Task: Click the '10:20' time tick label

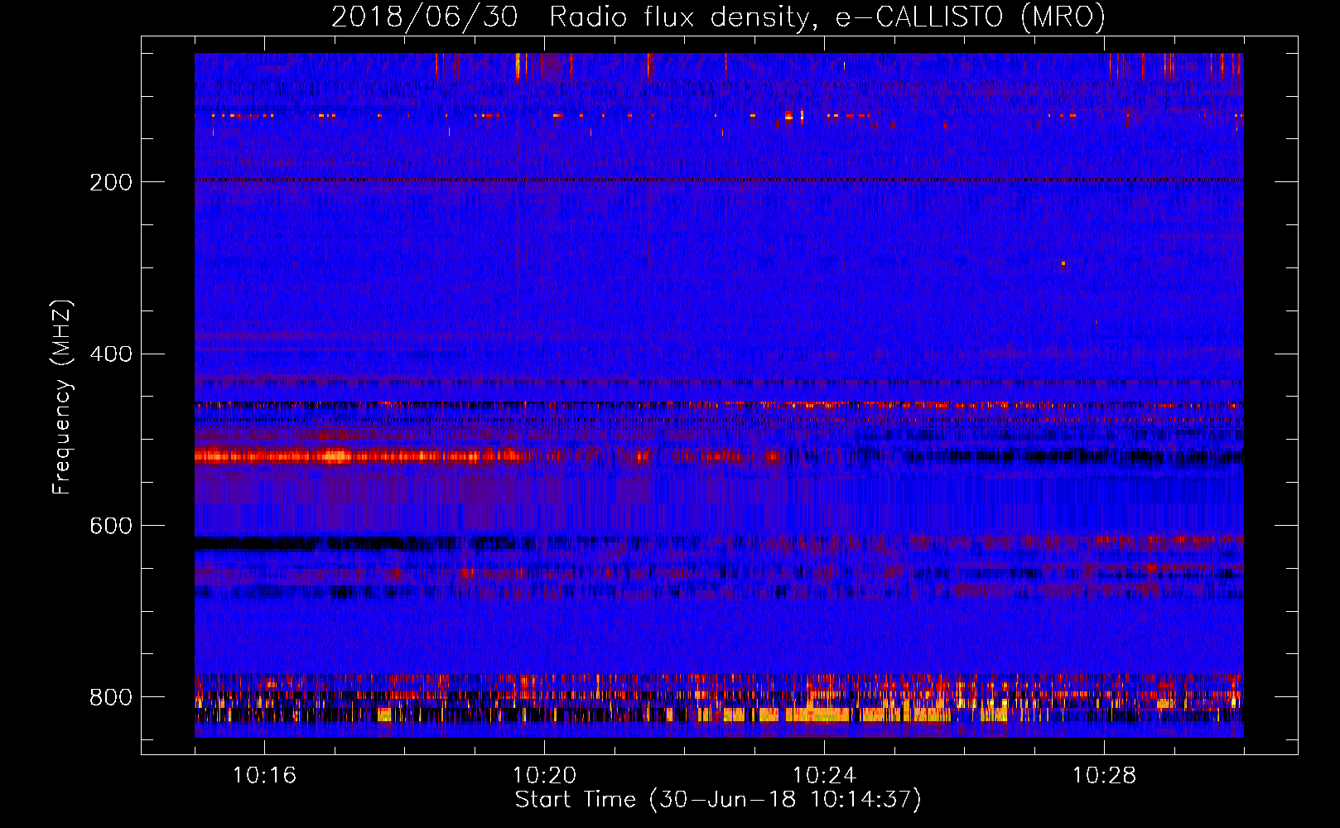Action: tap(544, 776)
